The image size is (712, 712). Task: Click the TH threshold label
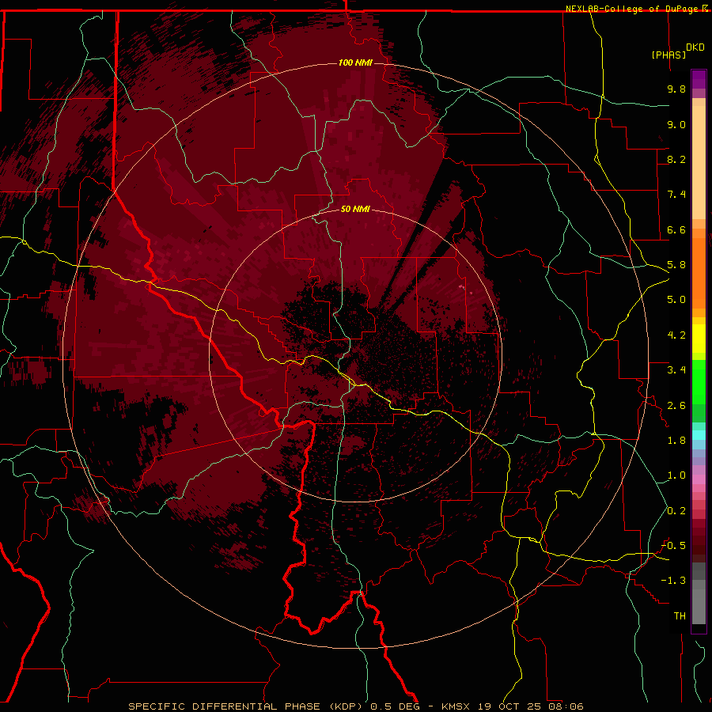coord(680,616)
